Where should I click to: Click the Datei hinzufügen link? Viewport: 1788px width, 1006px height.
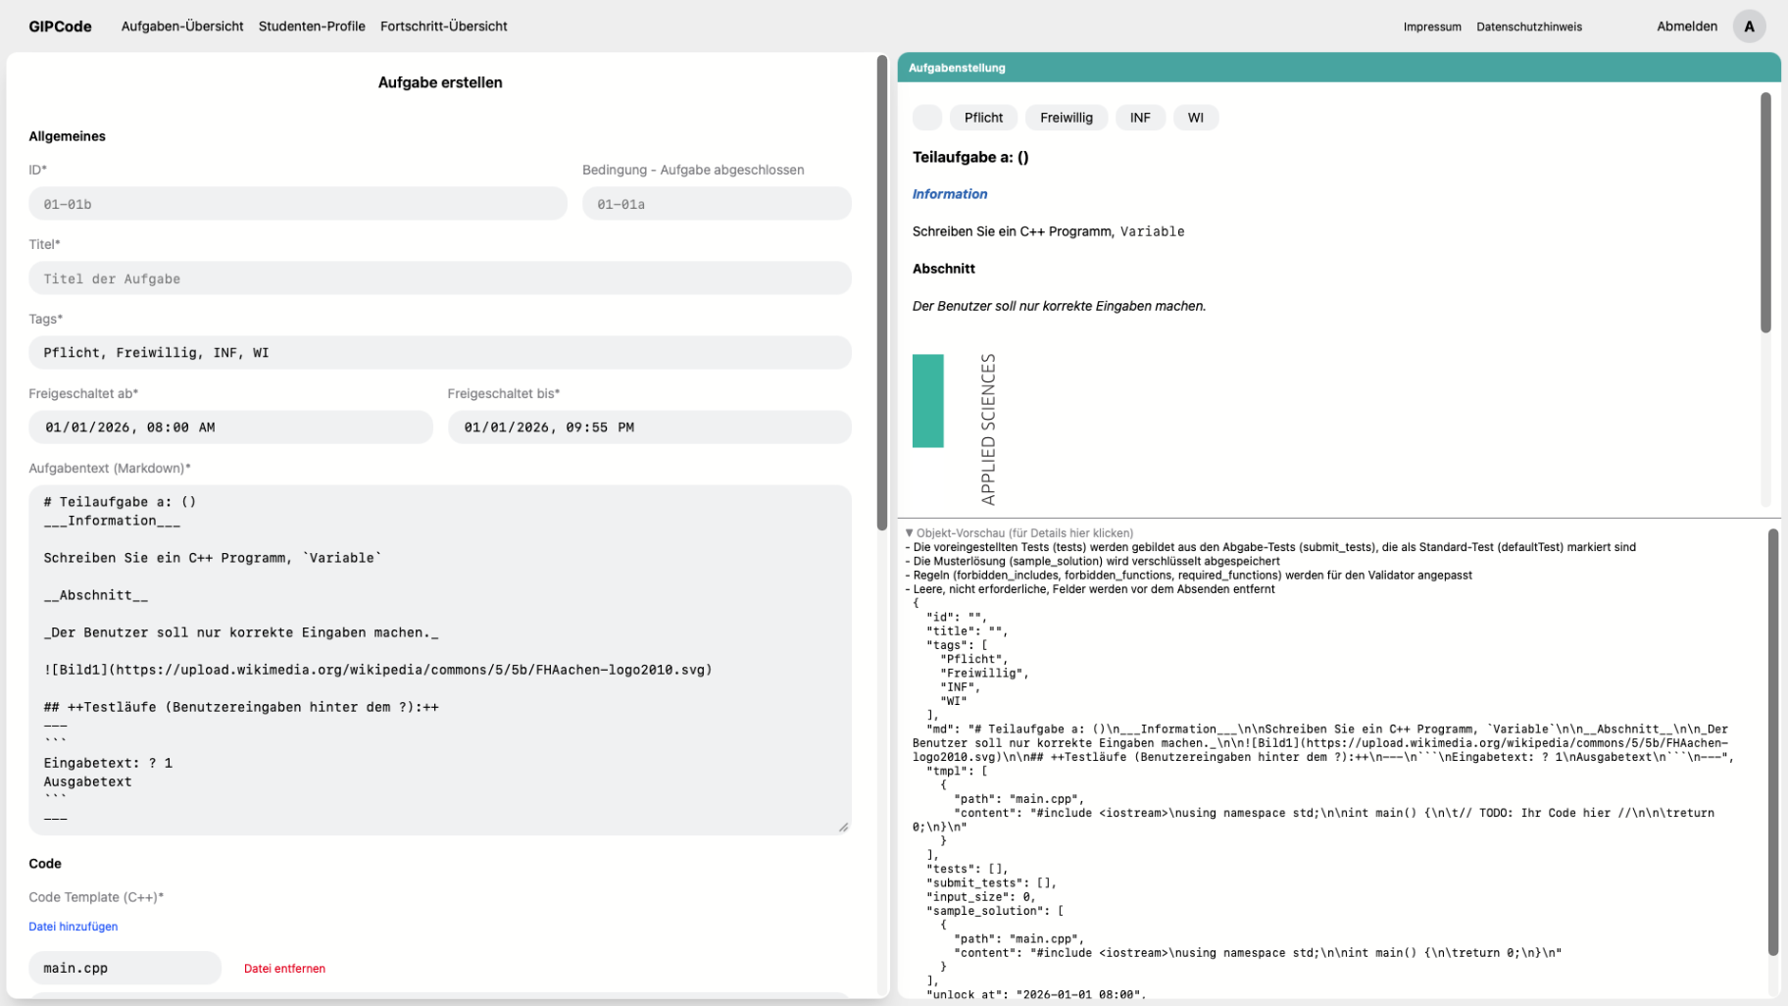74,927
